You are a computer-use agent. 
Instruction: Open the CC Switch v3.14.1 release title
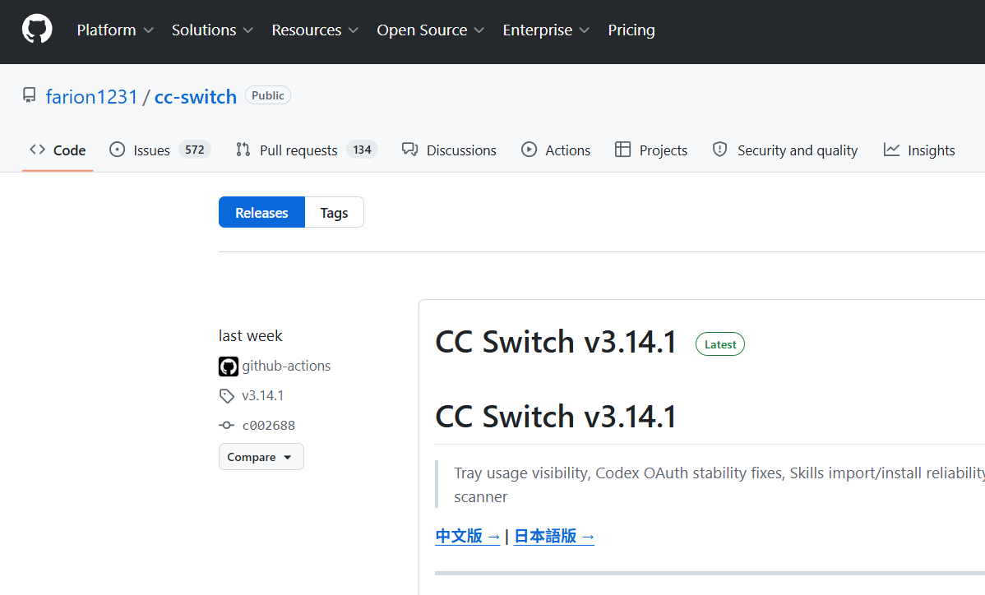pyautogui.click(x=556, y=342)
